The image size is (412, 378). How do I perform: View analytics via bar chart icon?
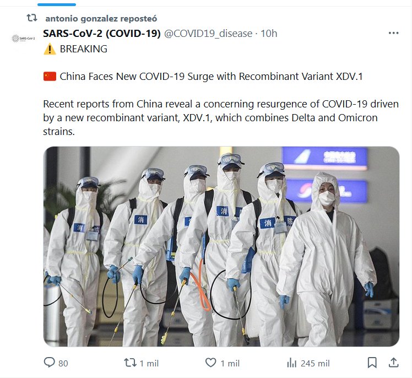pyautogui.click(x=292, y=363)
